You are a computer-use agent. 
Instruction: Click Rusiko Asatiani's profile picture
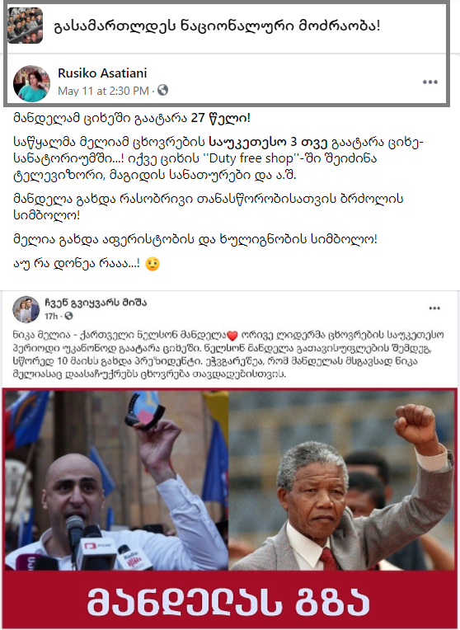click(31, 83)
